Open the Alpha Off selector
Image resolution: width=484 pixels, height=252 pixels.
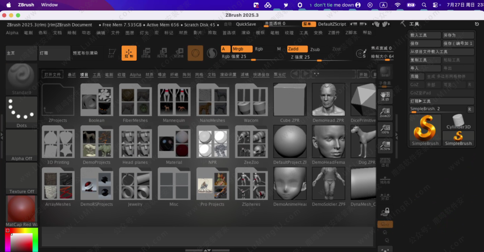pos(22,145)
